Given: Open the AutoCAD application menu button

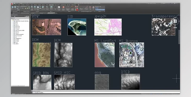Looking at the screenshot, I should coord(12,4).
